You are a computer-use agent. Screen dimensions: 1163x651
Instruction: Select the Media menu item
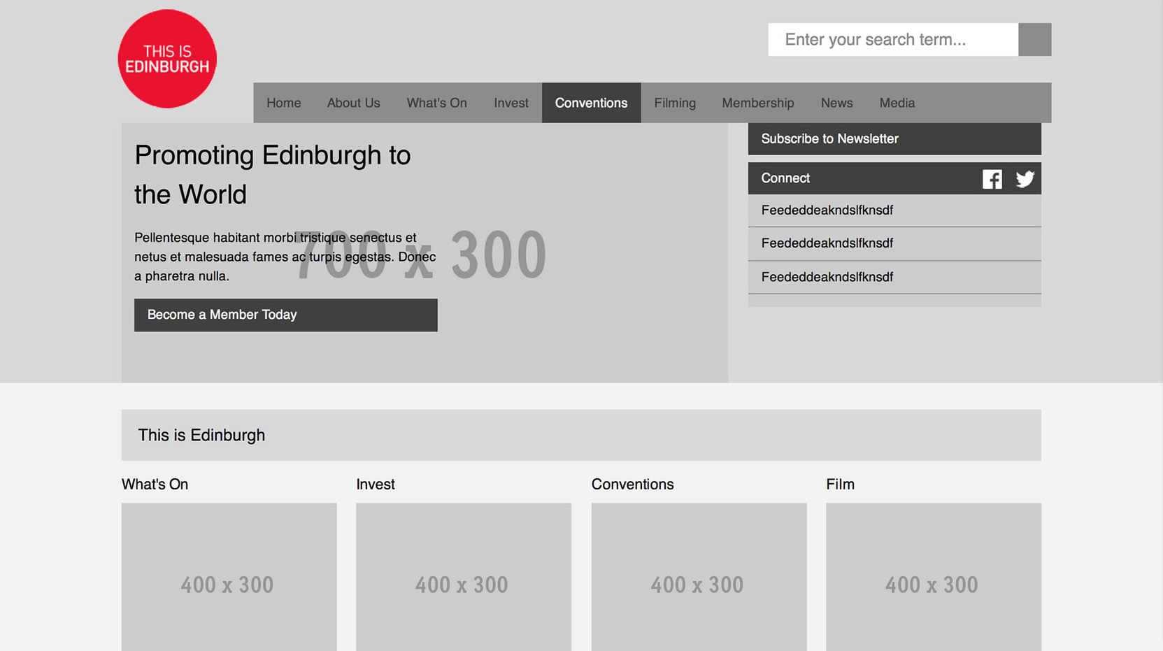[897, 103]
